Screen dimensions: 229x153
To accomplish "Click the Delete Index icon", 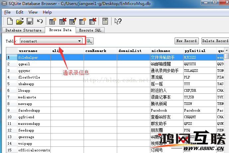I will (x=93, y=22).
